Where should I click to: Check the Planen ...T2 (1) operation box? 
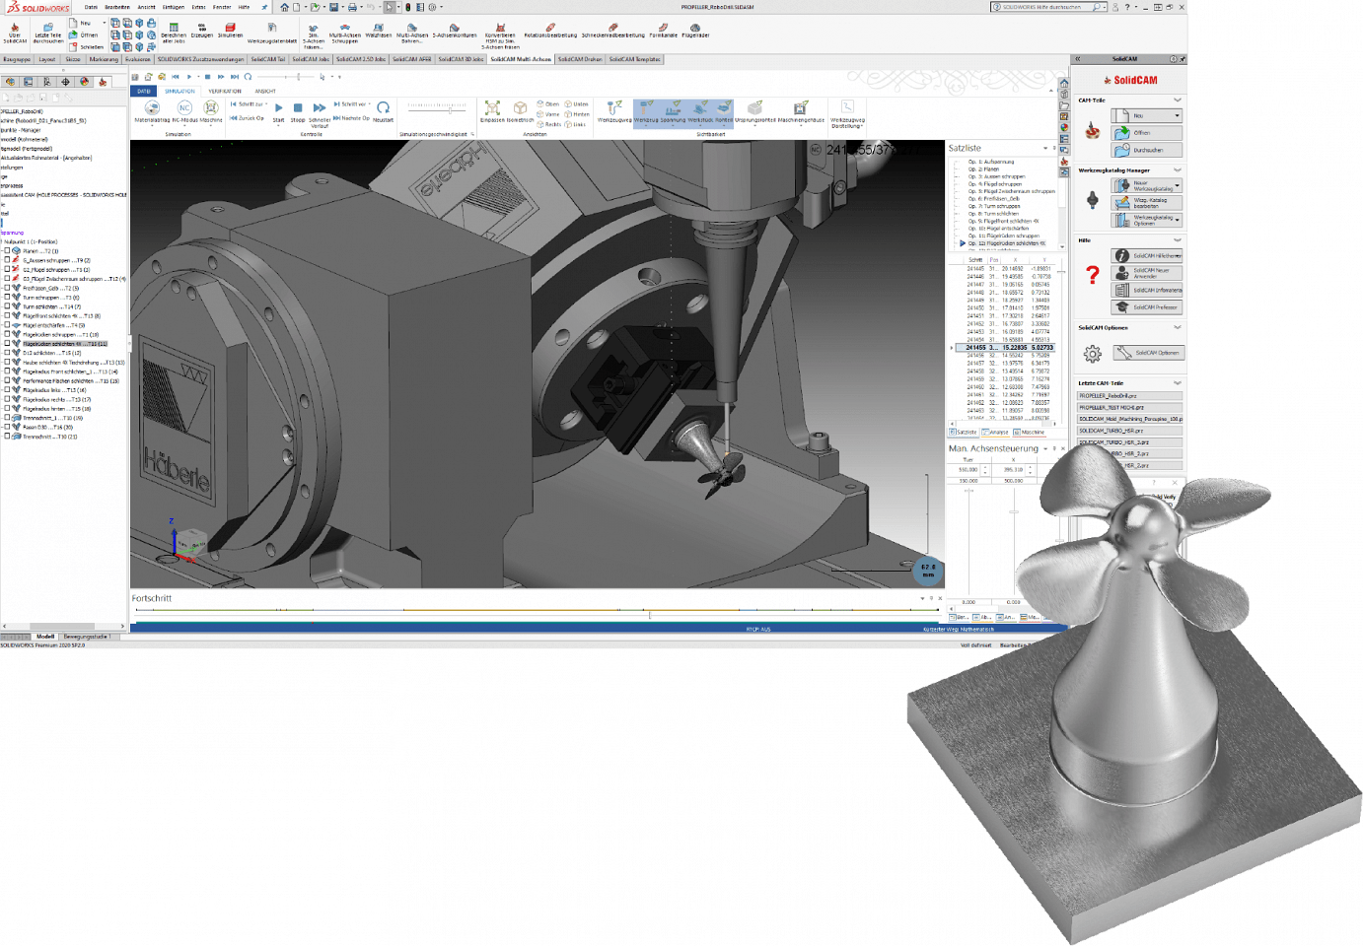coord(7,251)
